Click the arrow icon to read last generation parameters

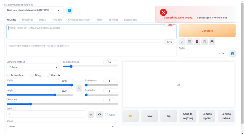(x=182, y=42)
